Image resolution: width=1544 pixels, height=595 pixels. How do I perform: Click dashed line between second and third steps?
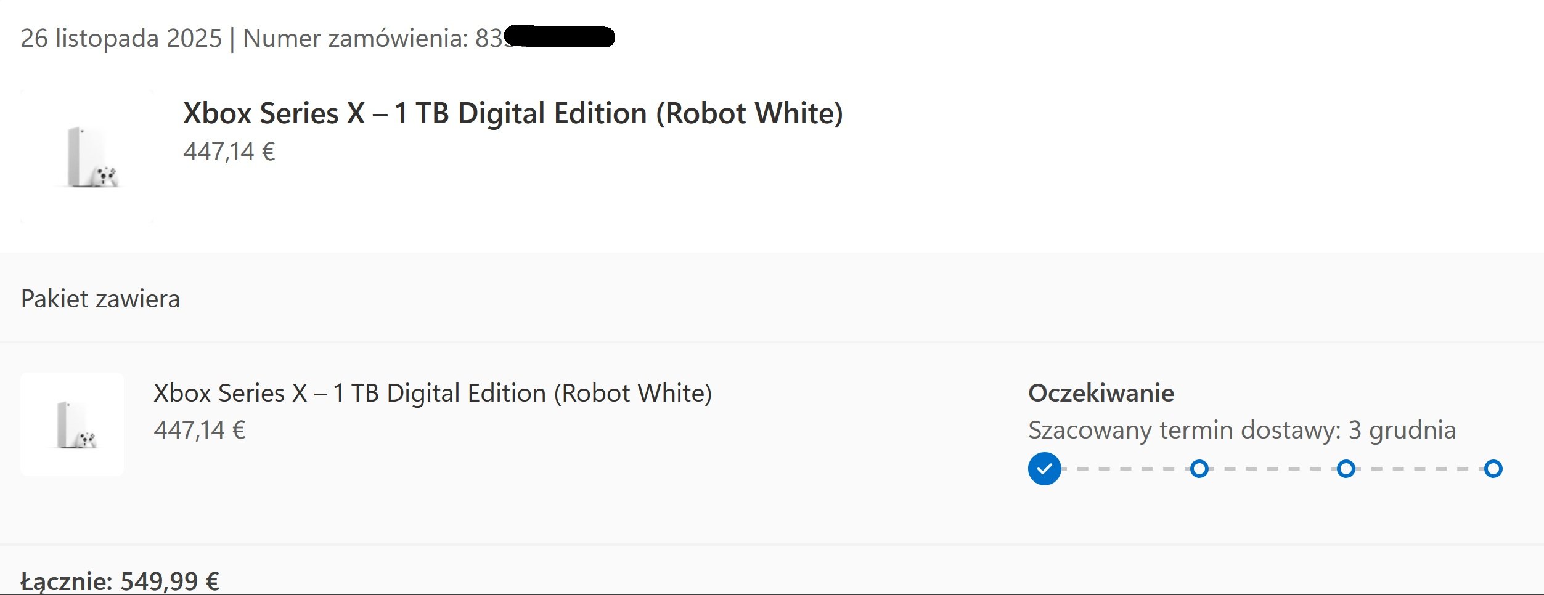pos(1272,469)
